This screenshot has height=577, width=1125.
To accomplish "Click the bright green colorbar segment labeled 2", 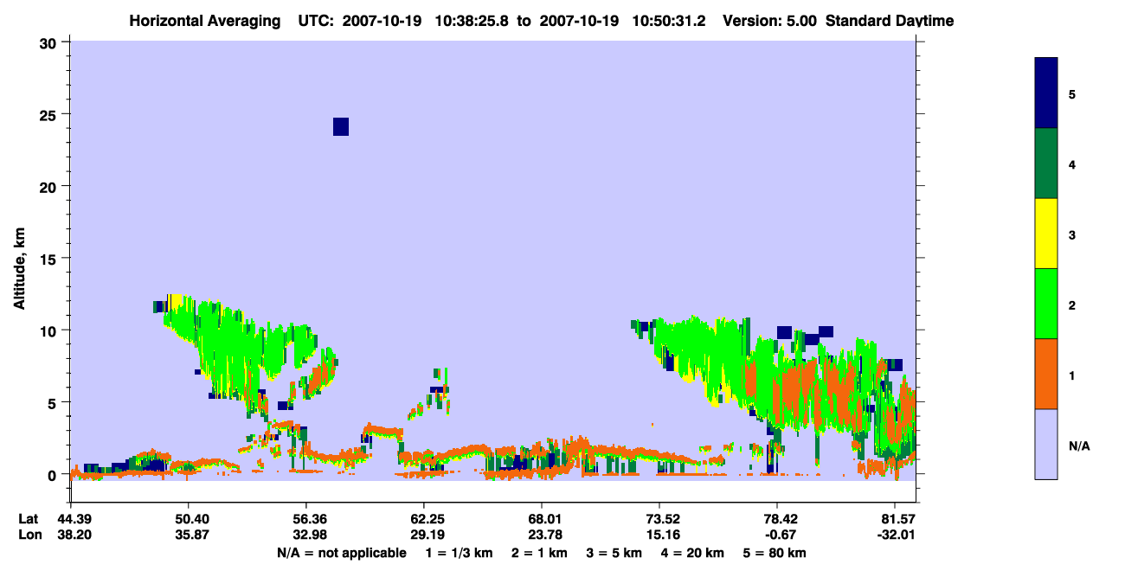I will (x=1046, y=304).
